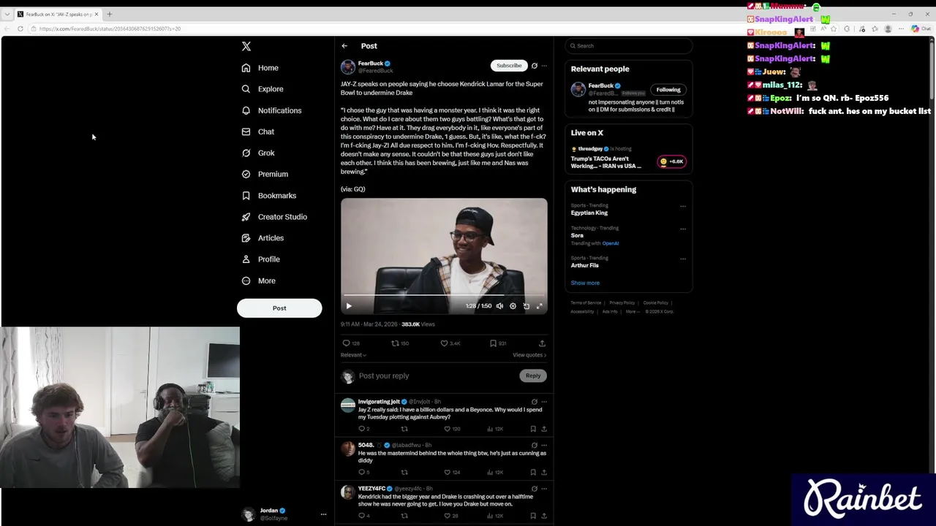936x526 pixels.
Task: Open more options on 5048.'s reply
Action: pyautogui.click(x=544, y=445)
